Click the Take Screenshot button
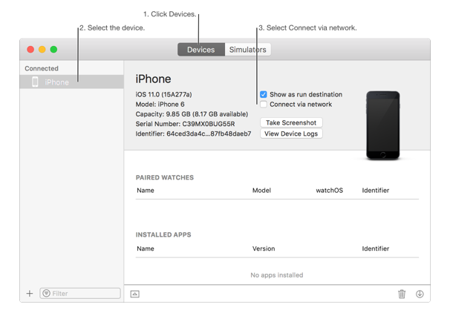453x313 pixels. point(291,122)
